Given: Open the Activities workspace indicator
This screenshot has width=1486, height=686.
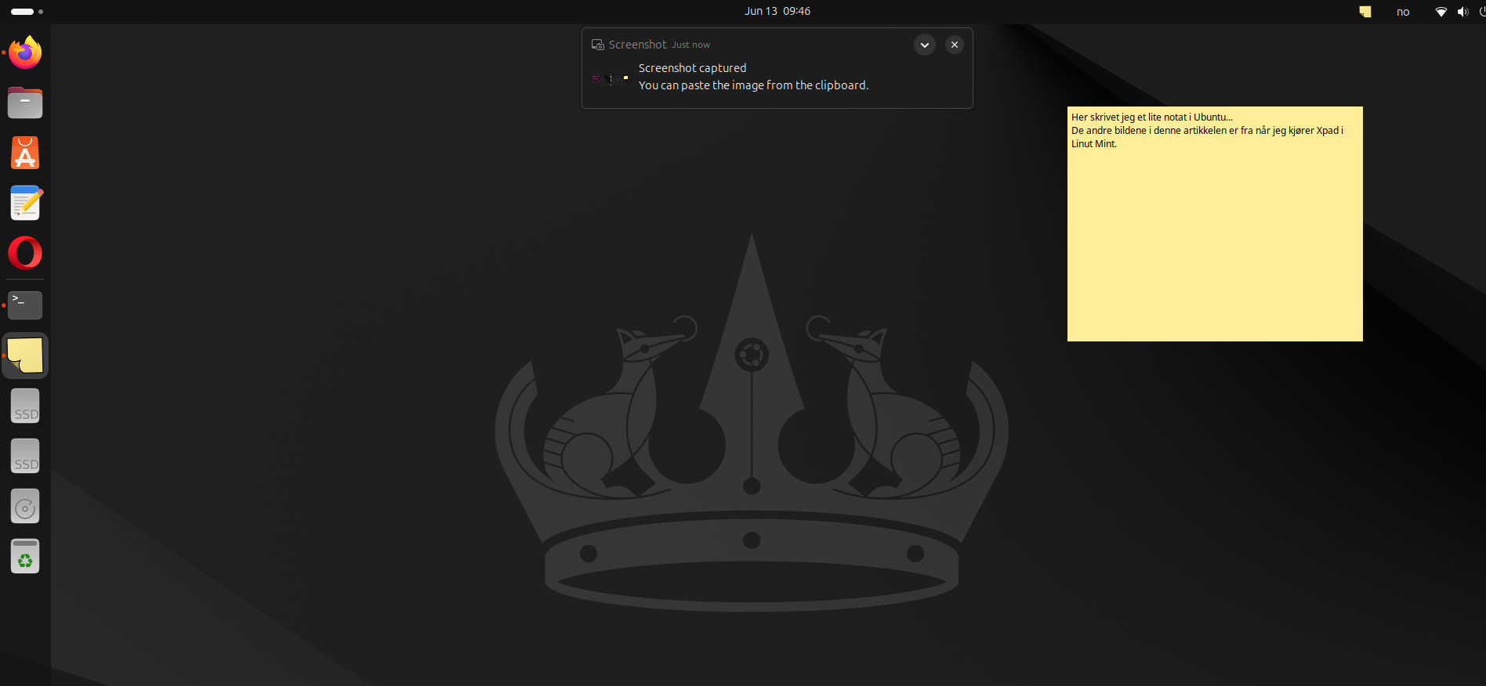Looking at the screenshot, I should tap(27, 12).
